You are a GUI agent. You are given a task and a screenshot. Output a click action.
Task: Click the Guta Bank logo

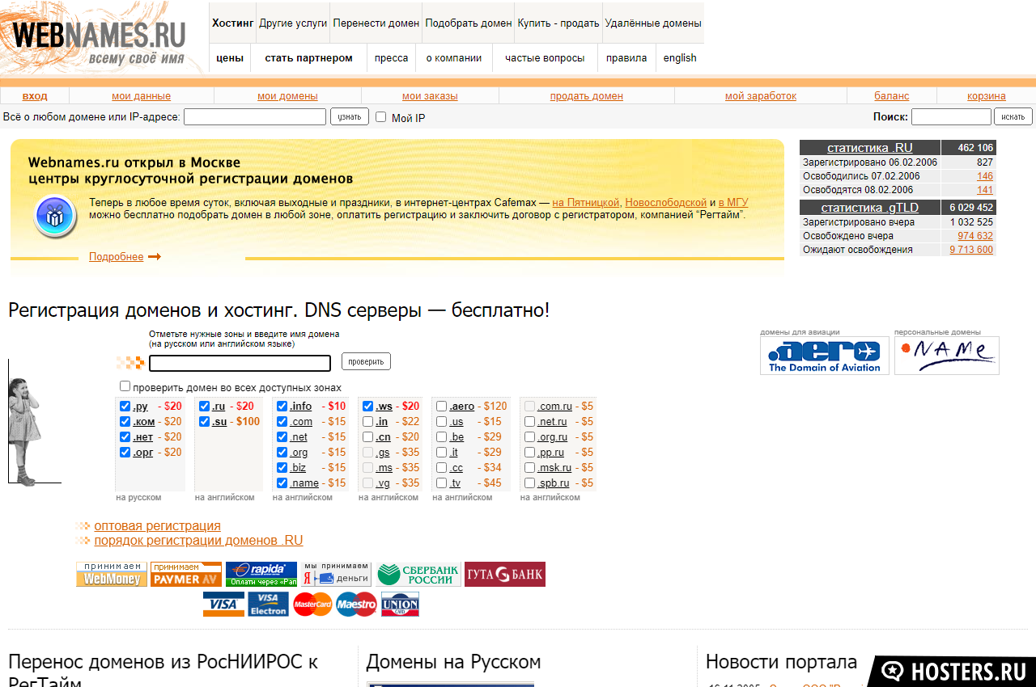coord(504,575)
